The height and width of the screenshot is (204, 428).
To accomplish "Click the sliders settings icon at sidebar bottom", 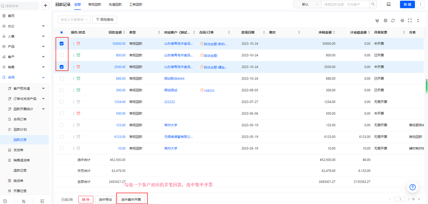I will click(x=23, y=201).
